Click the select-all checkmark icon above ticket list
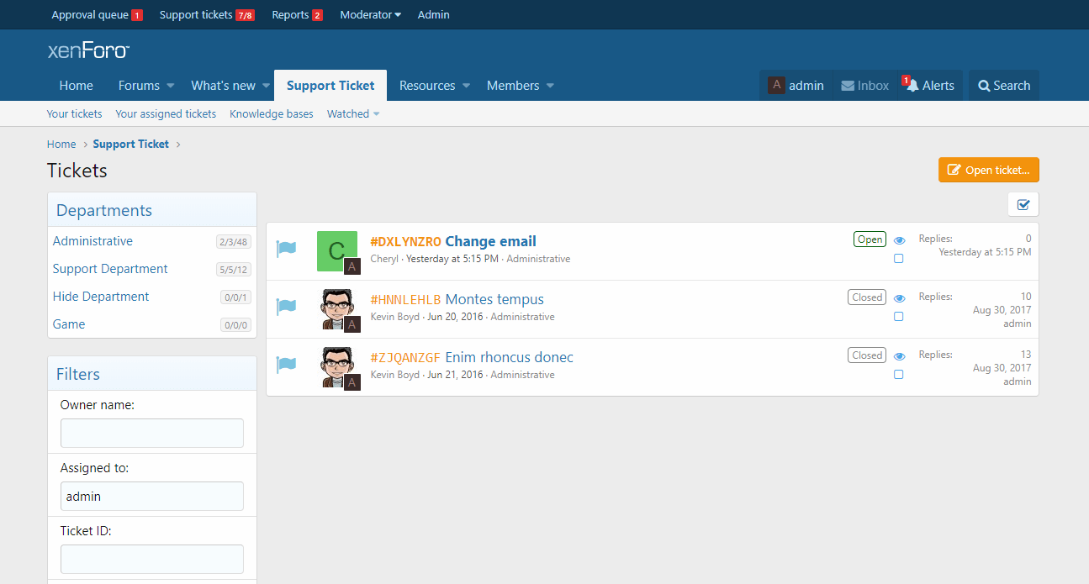 point(1023,204)
